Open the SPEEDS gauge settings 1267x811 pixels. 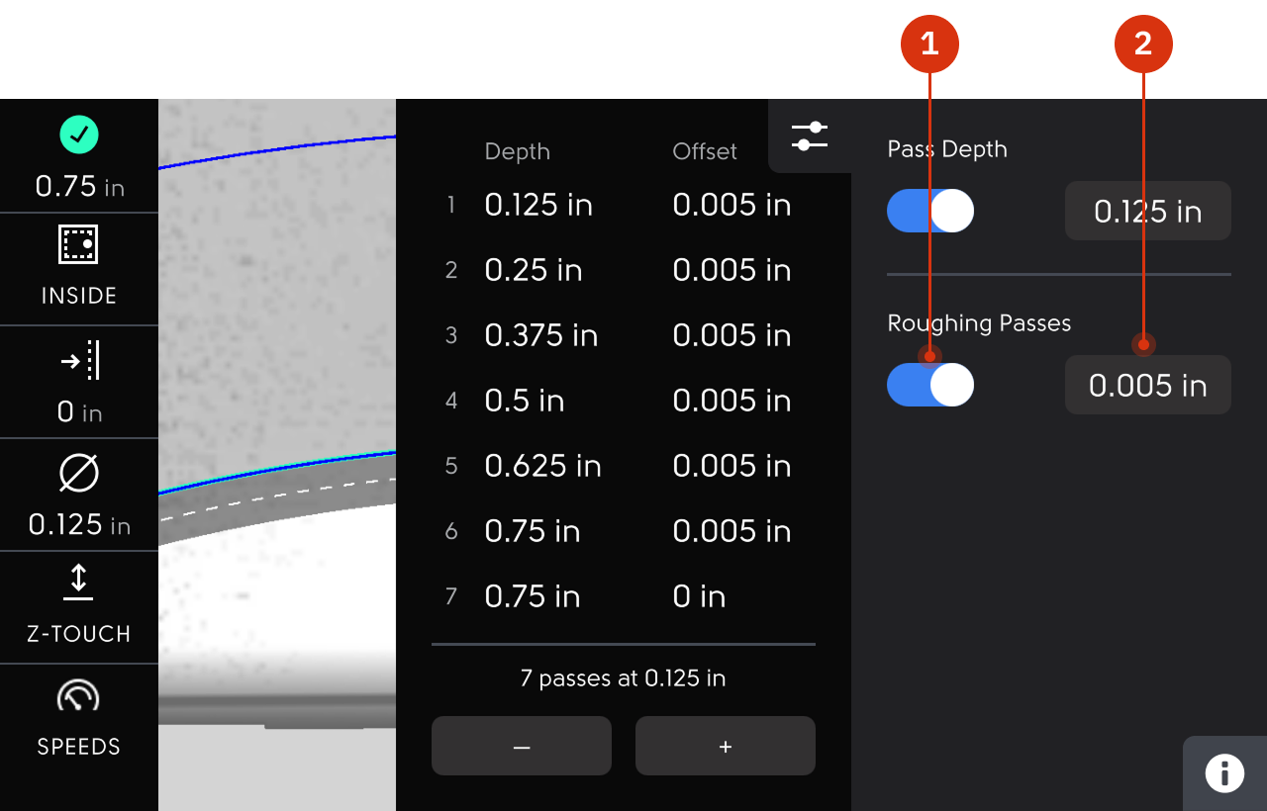tap(79, 720)
